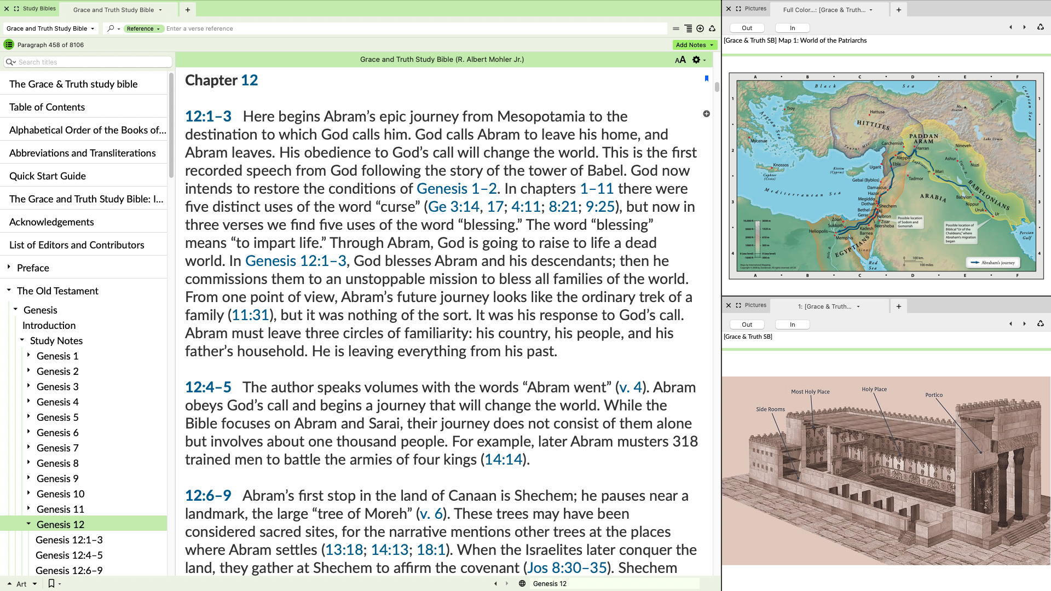1051x591 pixels.
Task: Show next picture in lower Pictures pane
Action: point(1025,324)
